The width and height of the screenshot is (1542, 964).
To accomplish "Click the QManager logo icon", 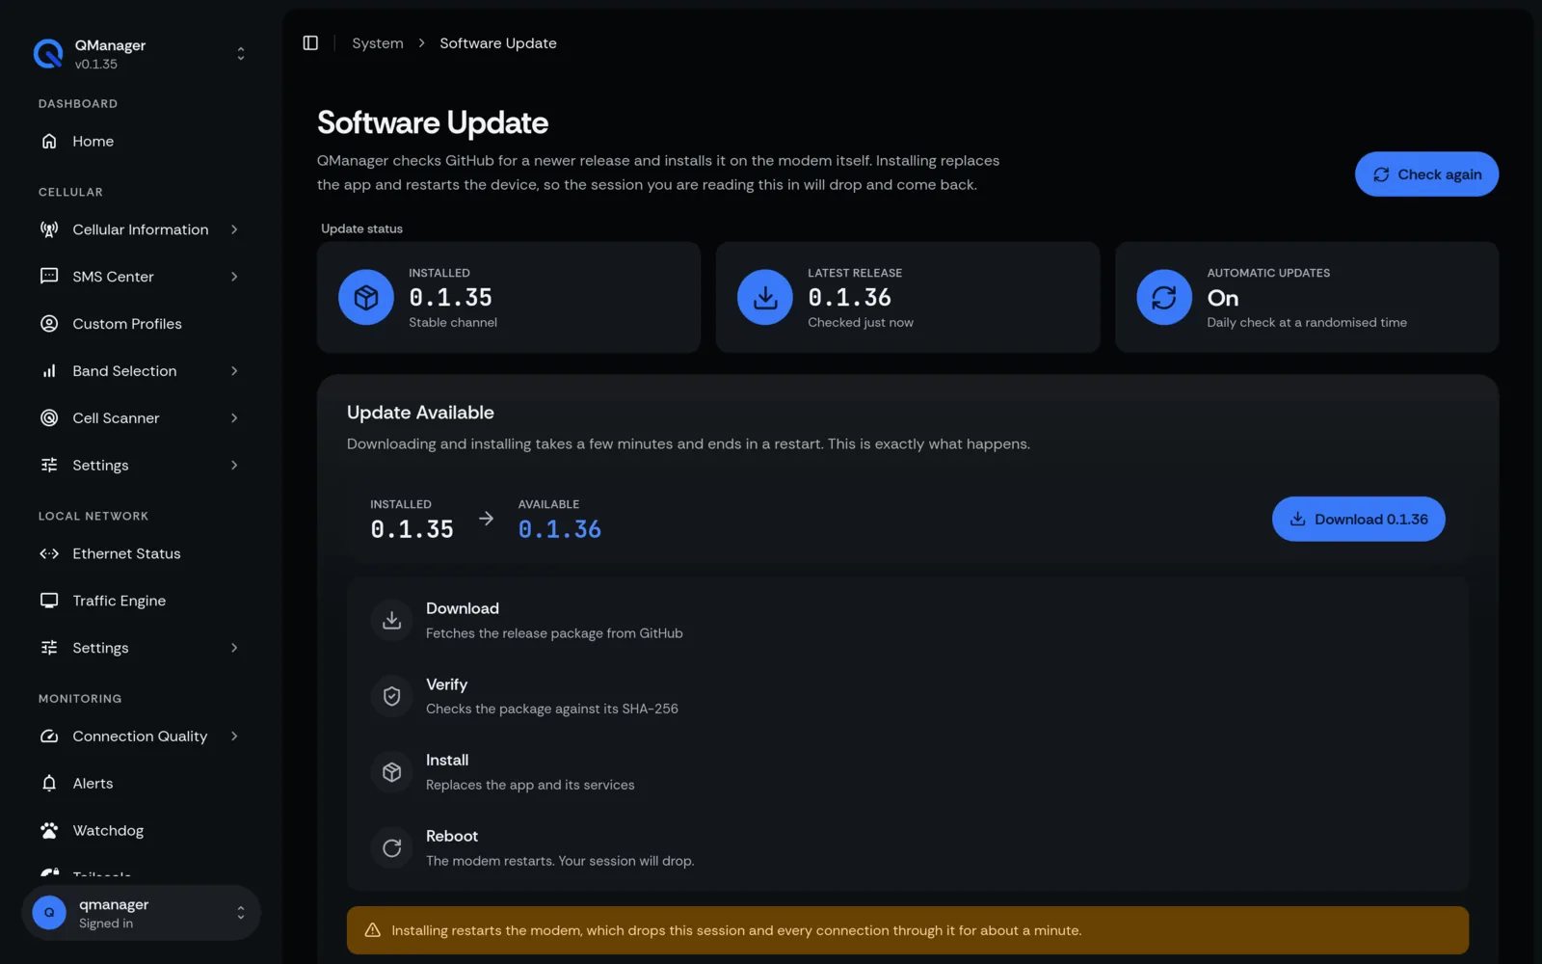I will click(48, 54).
